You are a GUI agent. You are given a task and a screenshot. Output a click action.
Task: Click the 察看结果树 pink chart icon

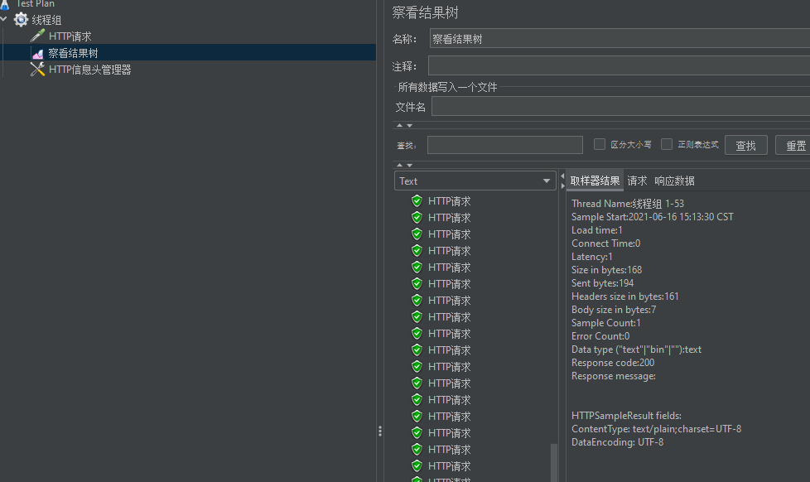tap(38, 53)
